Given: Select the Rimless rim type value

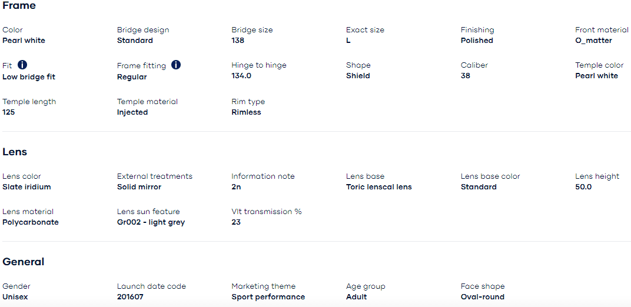Looking at the screenshot, I should (x=246, y=112).
